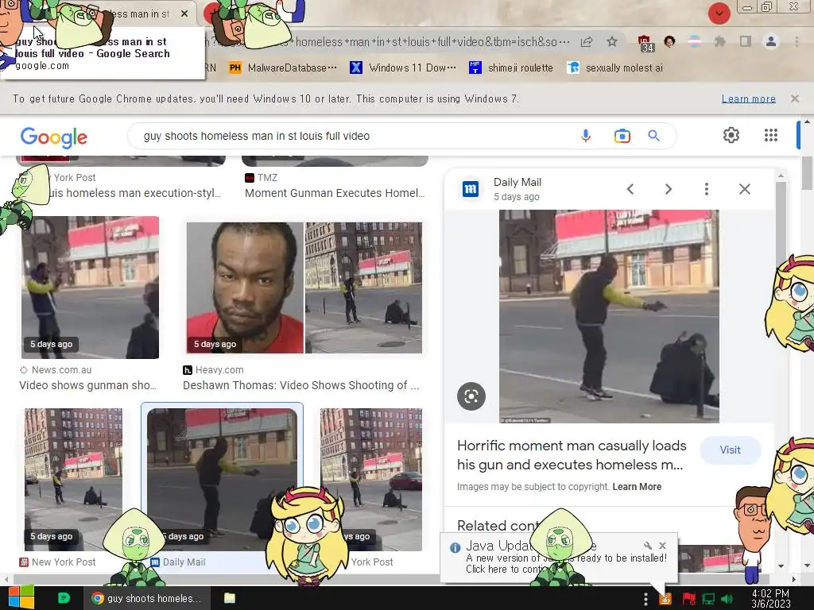Click the page vertical scrollbar thumb

coord(808,174)
